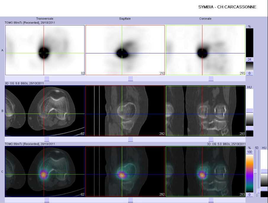Click the grayscale gradient bar in row A
The height and width of the screenshot is (203, 268).
coord(250,66)
